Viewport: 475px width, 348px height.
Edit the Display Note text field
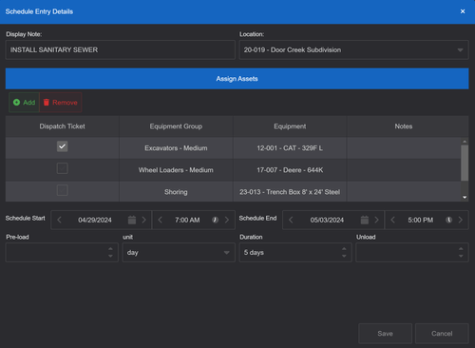point(120,49)
